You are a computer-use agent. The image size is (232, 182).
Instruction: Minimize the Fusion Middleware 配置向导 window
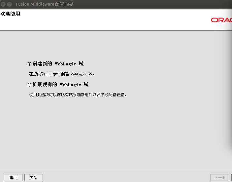(9, 4)
